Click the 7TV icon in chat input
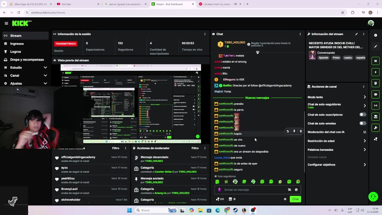 point(289,190)
